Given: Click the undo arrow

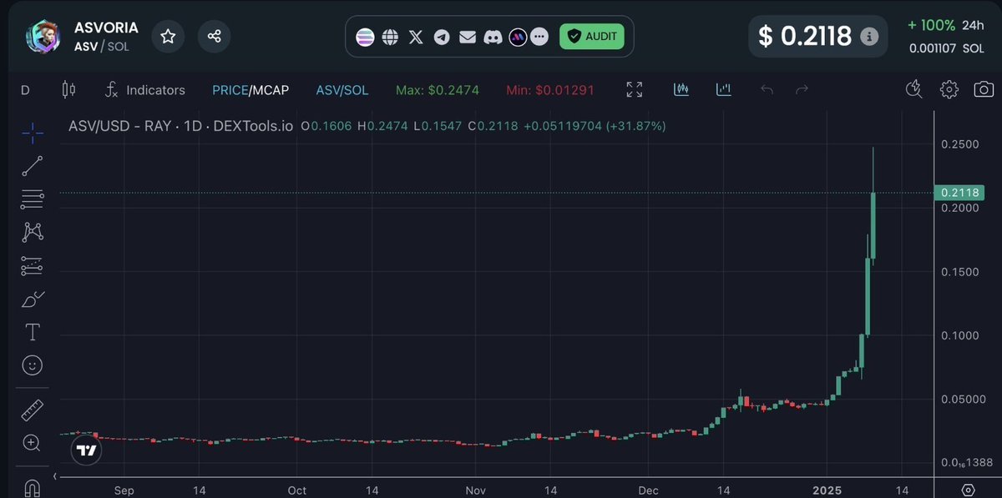Looking at the screenshot, I should click(767, 89).
